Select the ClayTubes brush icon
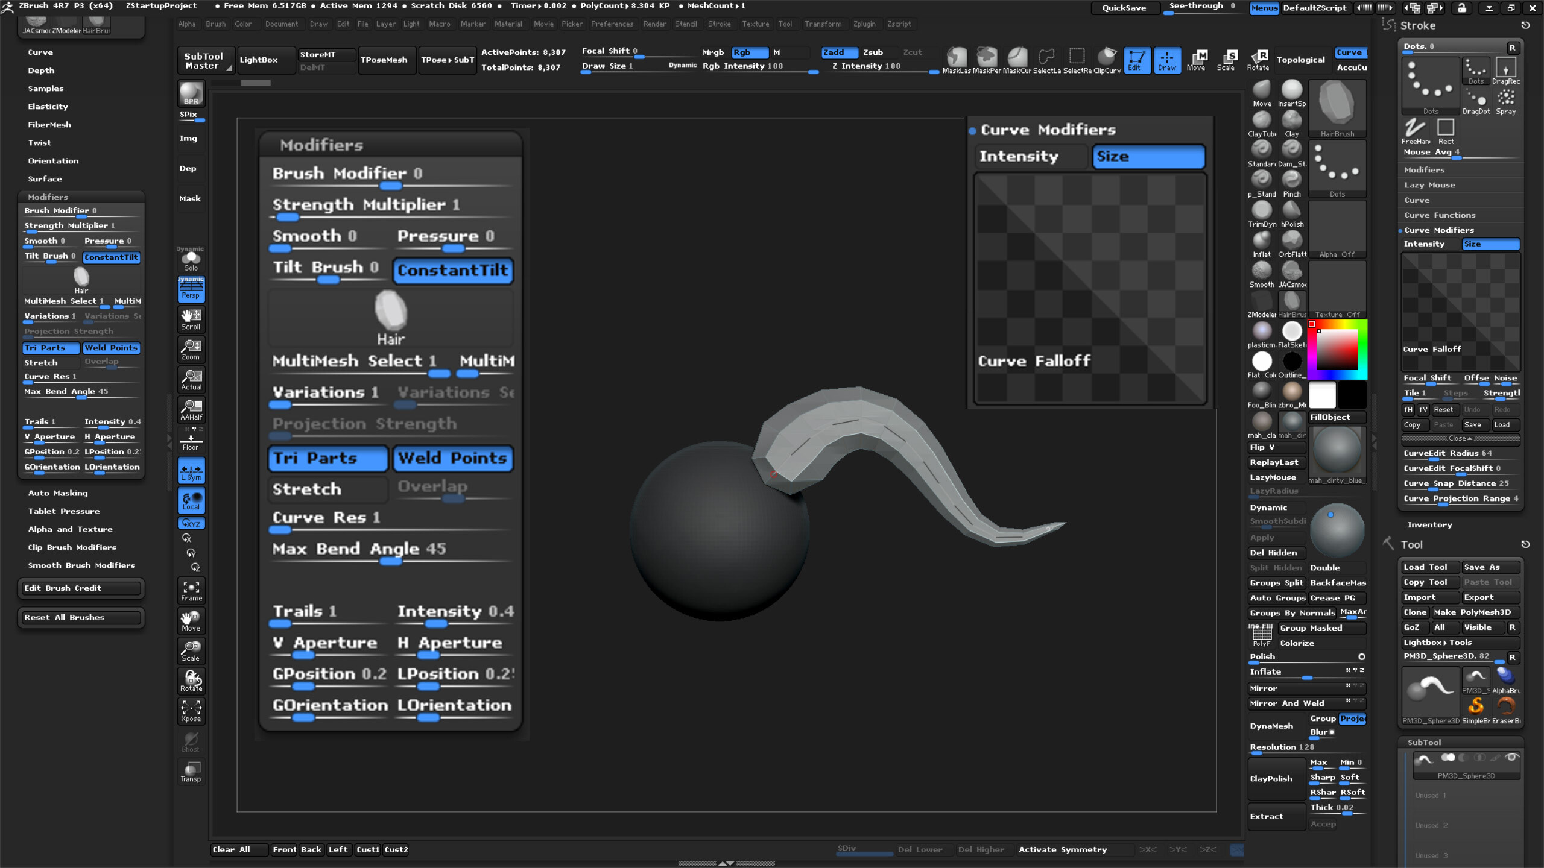This screenshot has height=868, width=1544. click(1261, 124)
